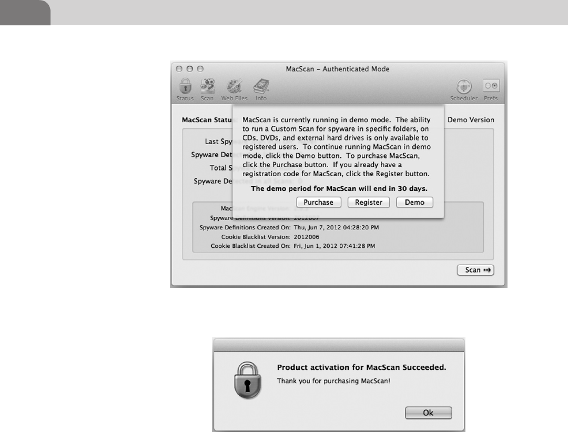This screenshot has width=568, height=432.
Task: Click the 'Demo Version' label
Action: click(471, 120)
